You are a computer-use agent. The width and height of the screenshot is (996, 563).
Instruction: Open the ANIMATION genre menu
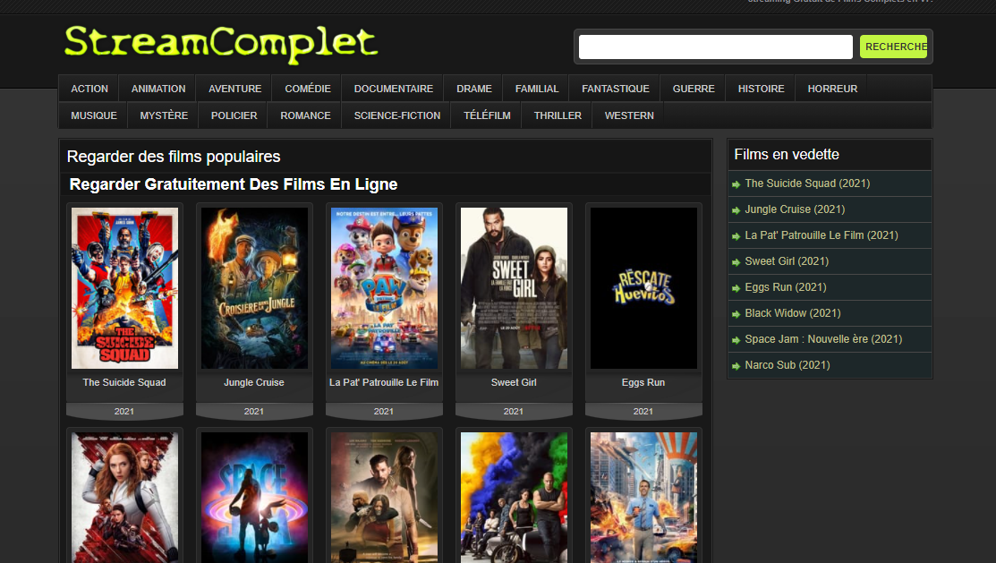coord(158,89)
